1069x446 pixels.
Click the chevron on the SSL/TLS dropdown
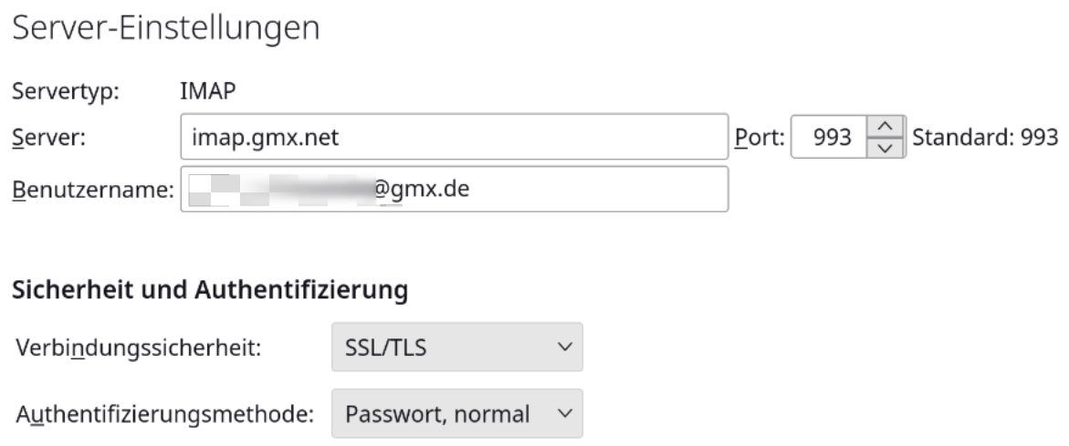pyautogui.click(x=565, y=347)
